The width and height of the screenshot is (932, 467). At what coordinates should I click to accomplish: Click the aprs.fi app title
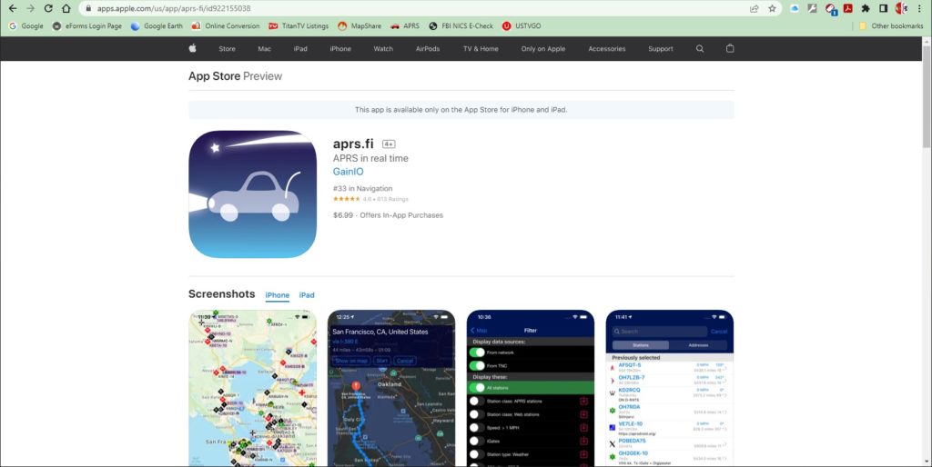(353, 144)
